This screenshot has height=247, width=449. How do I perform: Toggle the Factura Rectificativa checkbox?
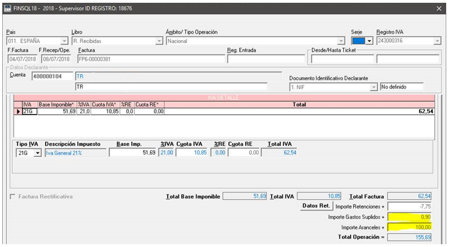point(13,197)
